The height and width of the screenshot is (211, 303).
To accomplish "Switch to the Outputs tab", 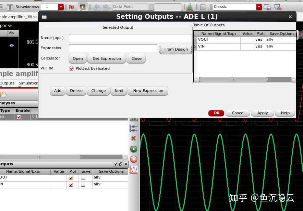I will (x=8, y=83).
